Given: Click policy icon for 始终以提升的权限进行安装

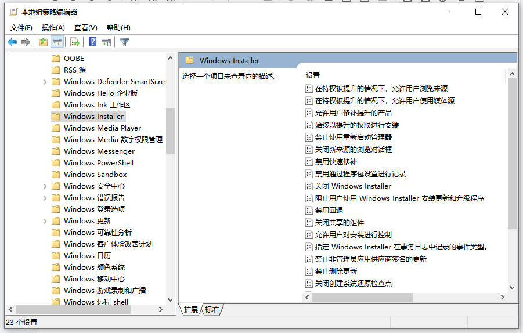Looking at the screenshot, I should coord(309,125).
